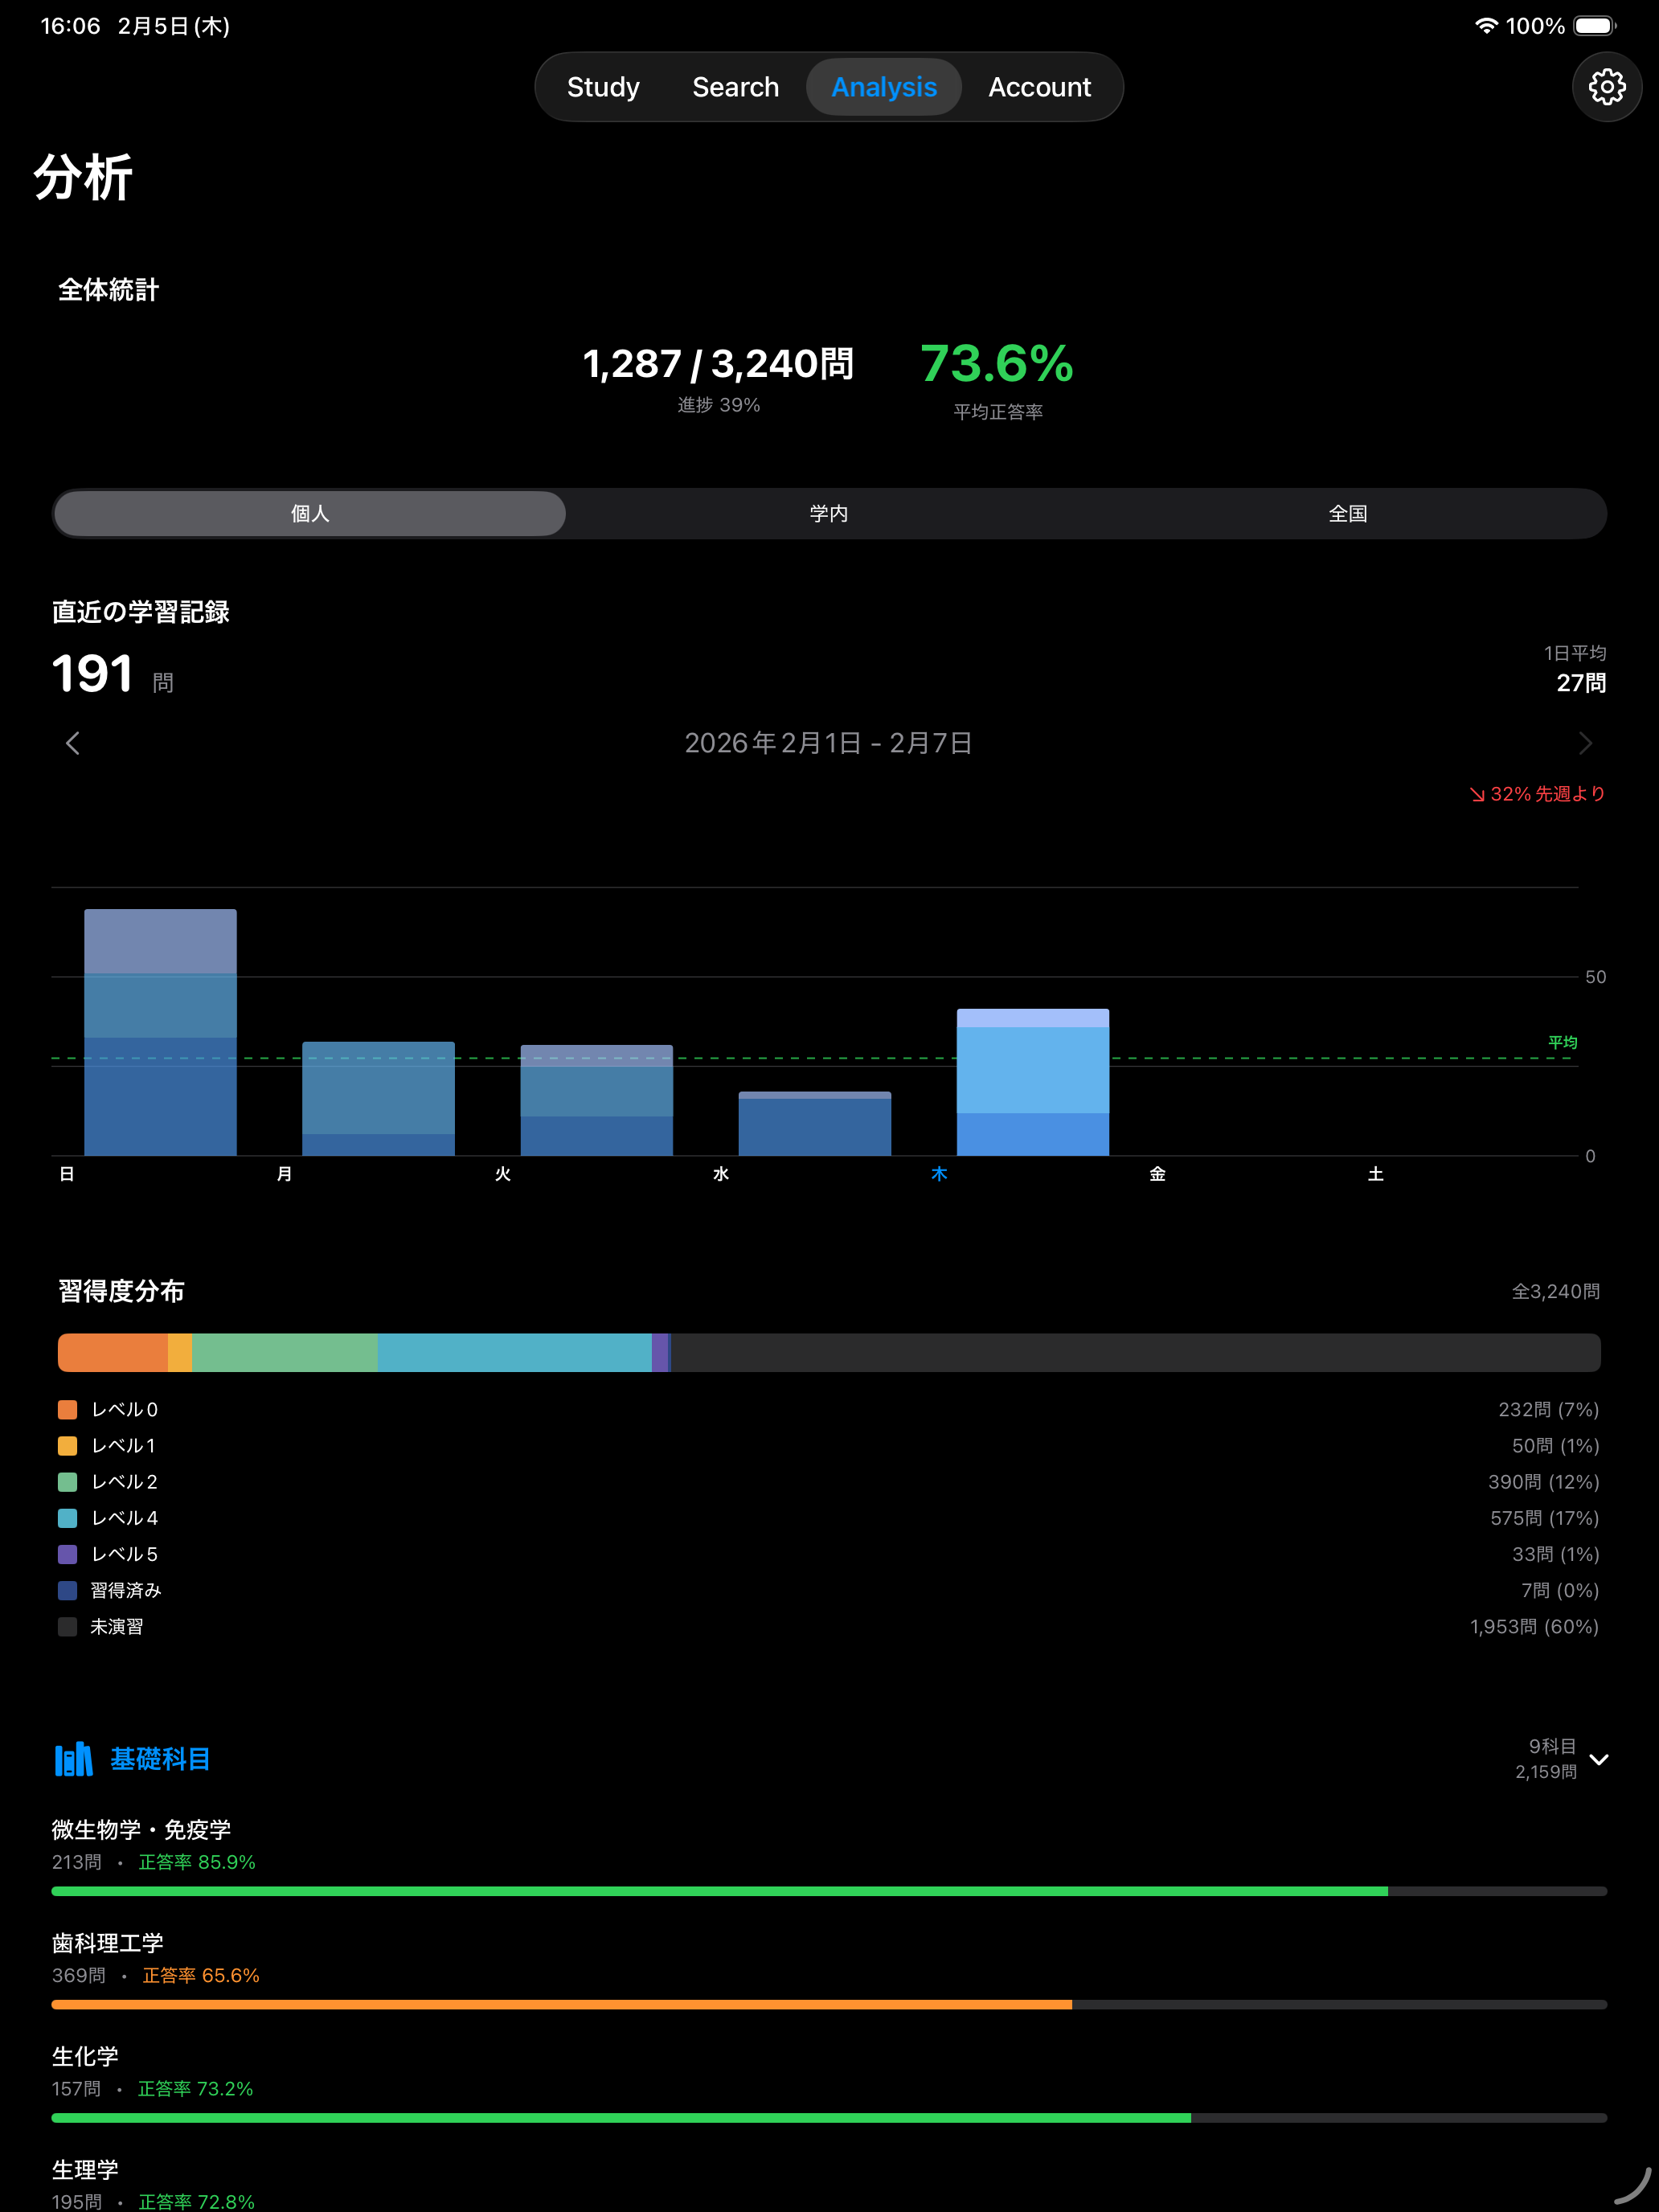Viewport: 1659px width, 2212px height.
Task: Click the 歯科理工学 orange progress bar
Action: [560, 2004]
